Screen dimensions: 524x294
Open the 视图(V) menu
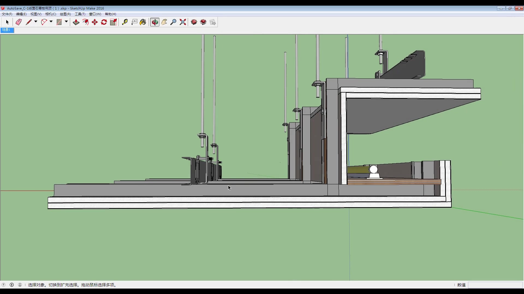[36, 14]
